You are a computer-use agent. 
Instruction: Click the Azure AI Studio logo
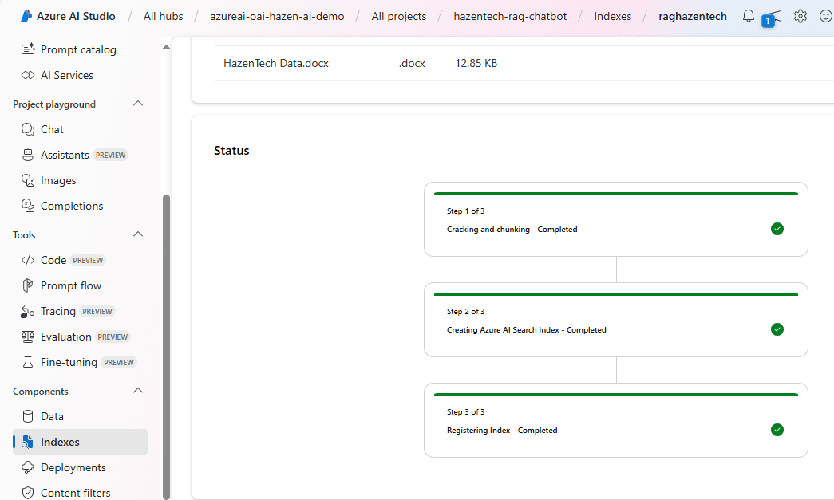click(26, 16)
